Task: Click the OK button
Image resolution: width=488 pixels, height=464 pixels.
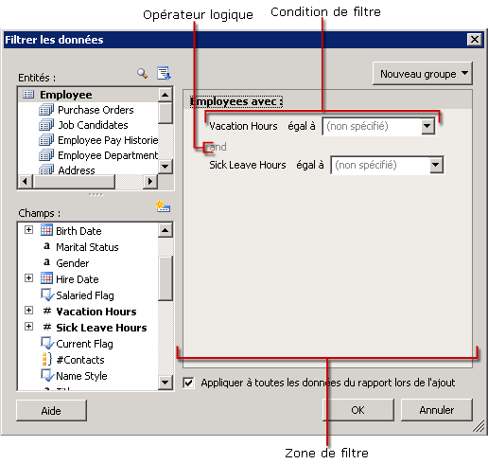Action: 358,410
